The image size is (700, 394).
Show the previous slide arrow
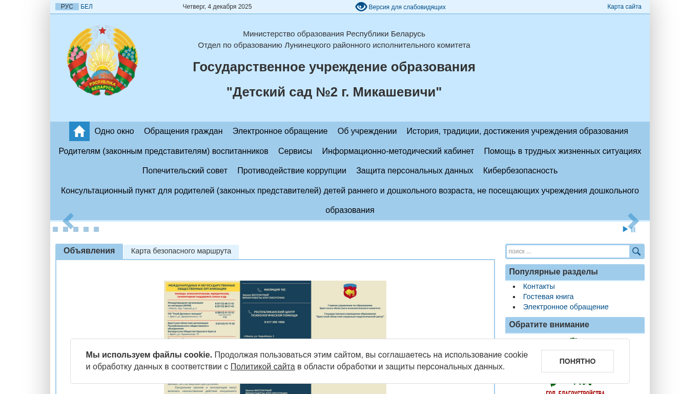pos(69,221)
